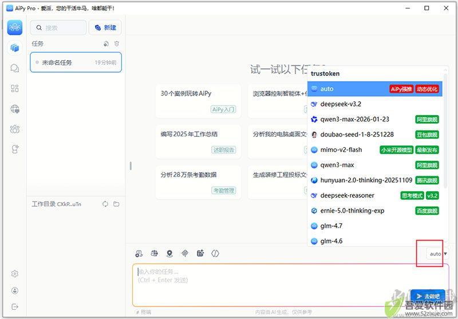Open the 编写2025年工作总结 suggestion card
458x319 pixels.
(x=198, y=141)
